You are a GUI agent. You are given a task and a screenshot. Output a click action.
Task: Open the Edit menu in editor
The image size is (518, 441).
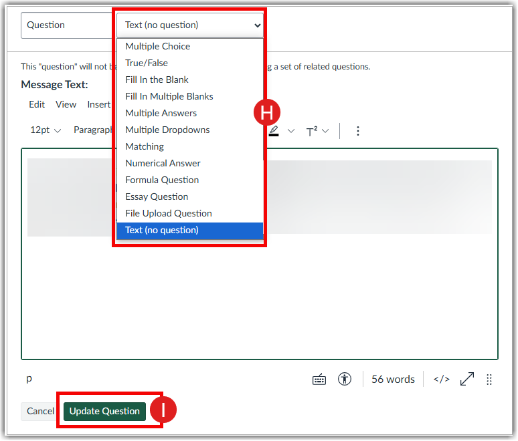click(37, 104)
